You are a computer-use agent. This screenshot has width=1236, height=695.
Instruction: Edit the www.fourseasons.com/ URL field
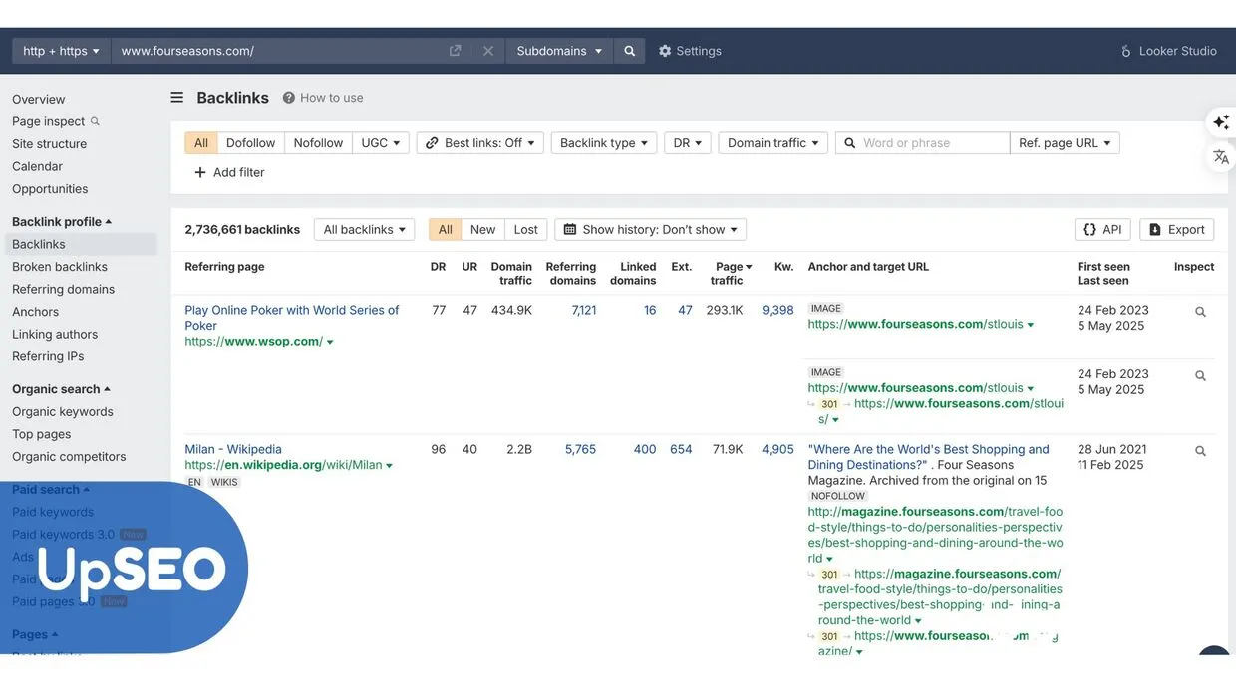click(279, 51)
